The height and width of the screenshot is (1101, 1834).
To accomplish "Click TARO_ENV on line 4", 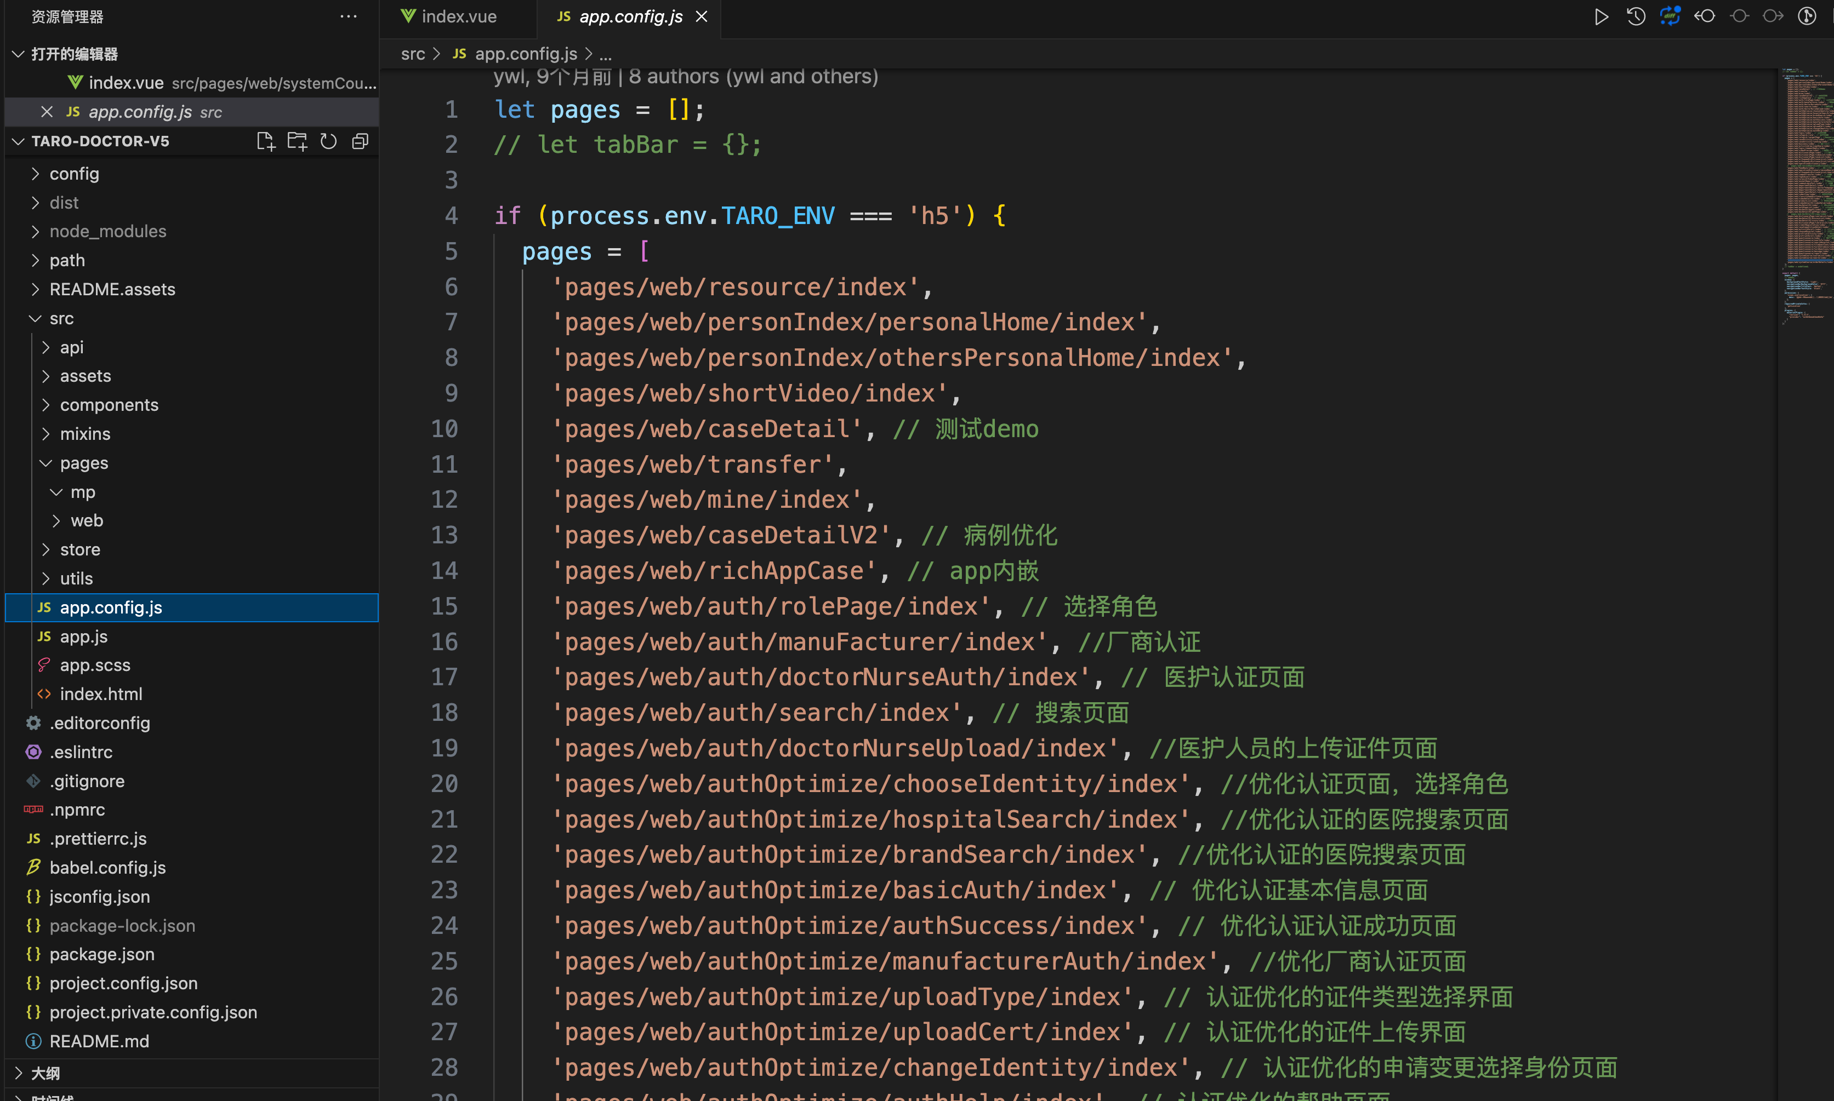I will (778, 216).
